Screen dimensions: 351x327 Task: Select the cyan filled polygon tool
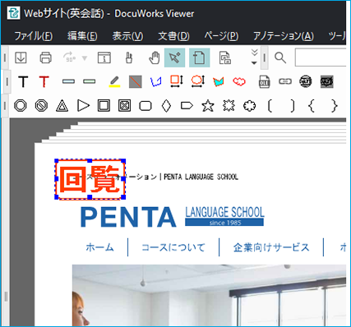tap(218, 81)
